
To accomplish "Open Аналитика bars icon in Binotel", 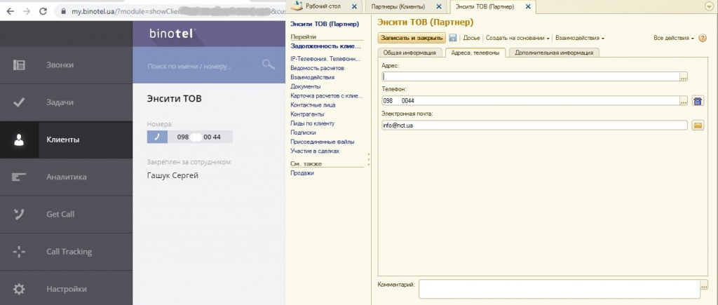I will tap(19, 177).
